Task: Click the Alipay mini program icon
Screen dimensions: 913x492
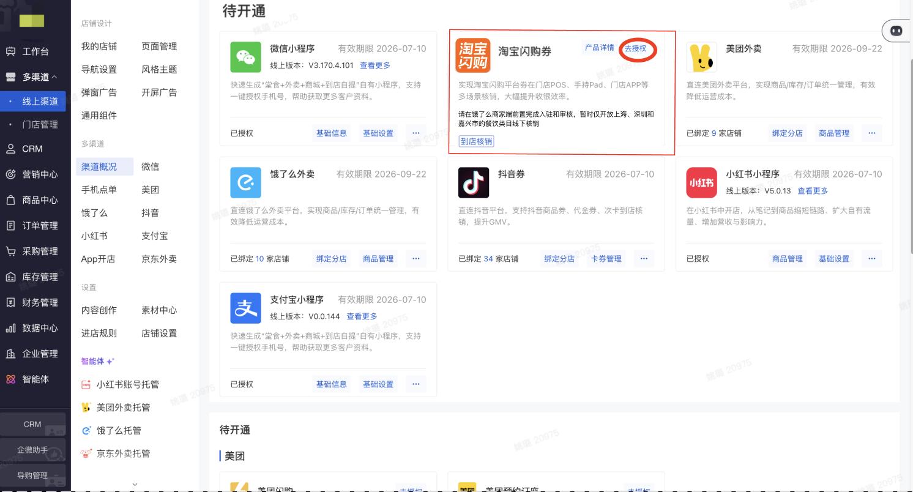Action: [246, 308]
